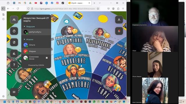Switch to the Facebook pinned tab
Image resolution: width=186 pixels, height=104 pixels.
52,3
